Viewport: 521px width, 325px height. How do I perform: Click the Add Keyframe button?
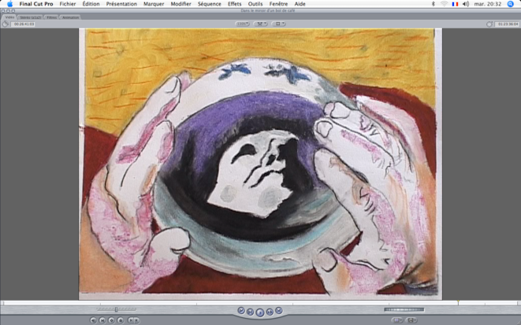111,320
